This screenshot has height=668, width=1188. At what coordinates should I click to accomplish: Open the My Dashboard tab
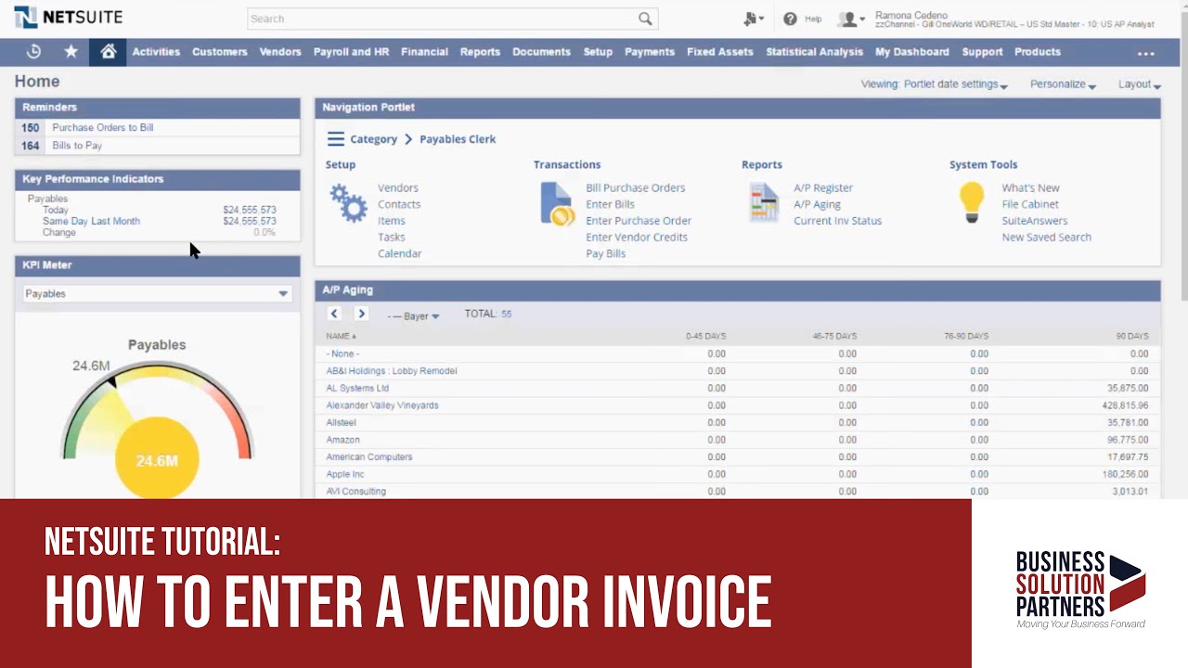pos(911,52)
